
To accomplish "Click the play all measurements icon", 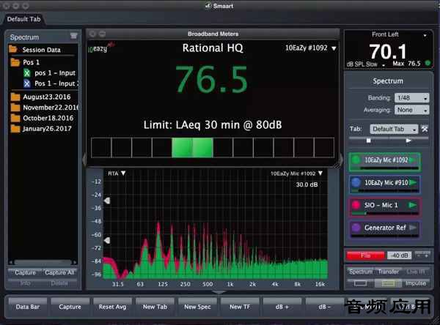I will pyautogui.click(x=408, y=141).
